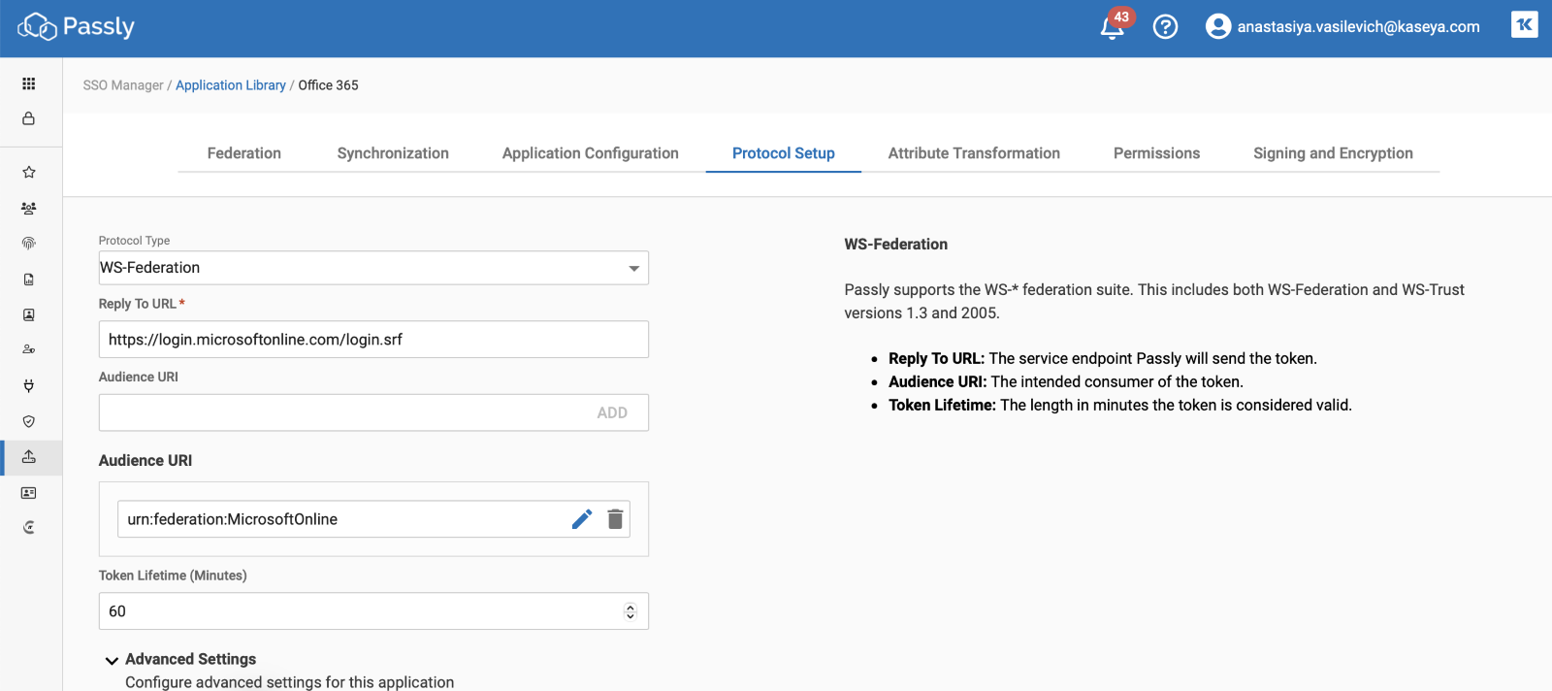Go to the Permissions tab
The height and width of the screenshot is (691, 1552).
coord(1156,153)
